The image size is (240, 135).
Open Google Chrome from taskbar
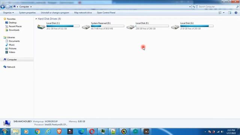(37, 132)
